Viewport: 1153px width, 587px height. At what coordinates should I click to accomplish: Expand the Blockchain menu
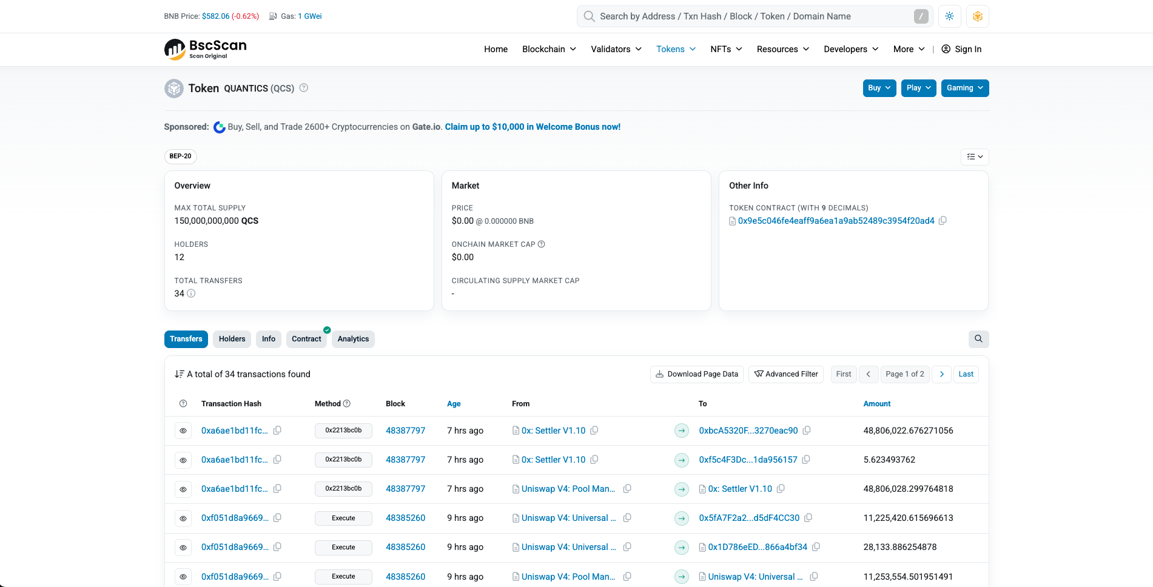coord(549,49)
